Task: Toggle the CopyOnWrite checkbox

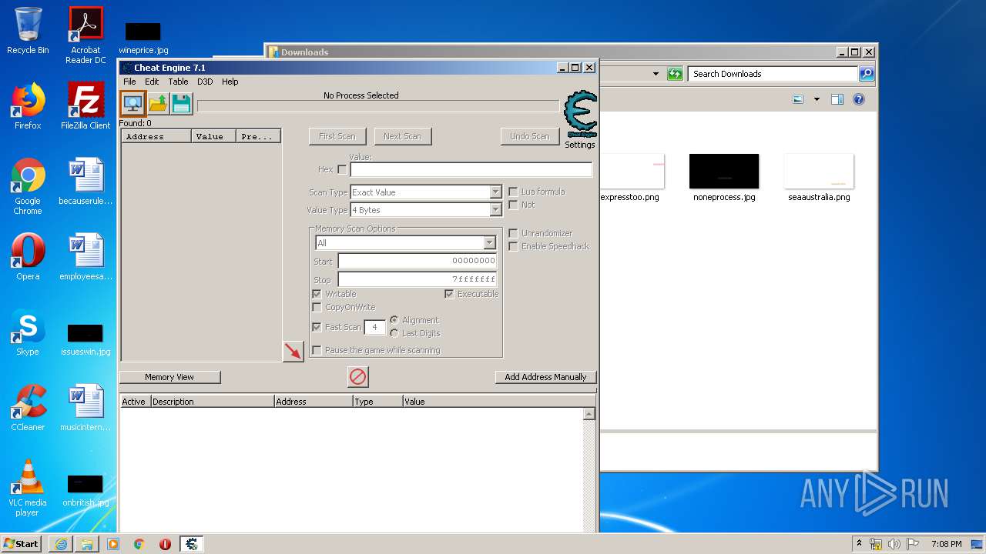Action: (317, 307)
